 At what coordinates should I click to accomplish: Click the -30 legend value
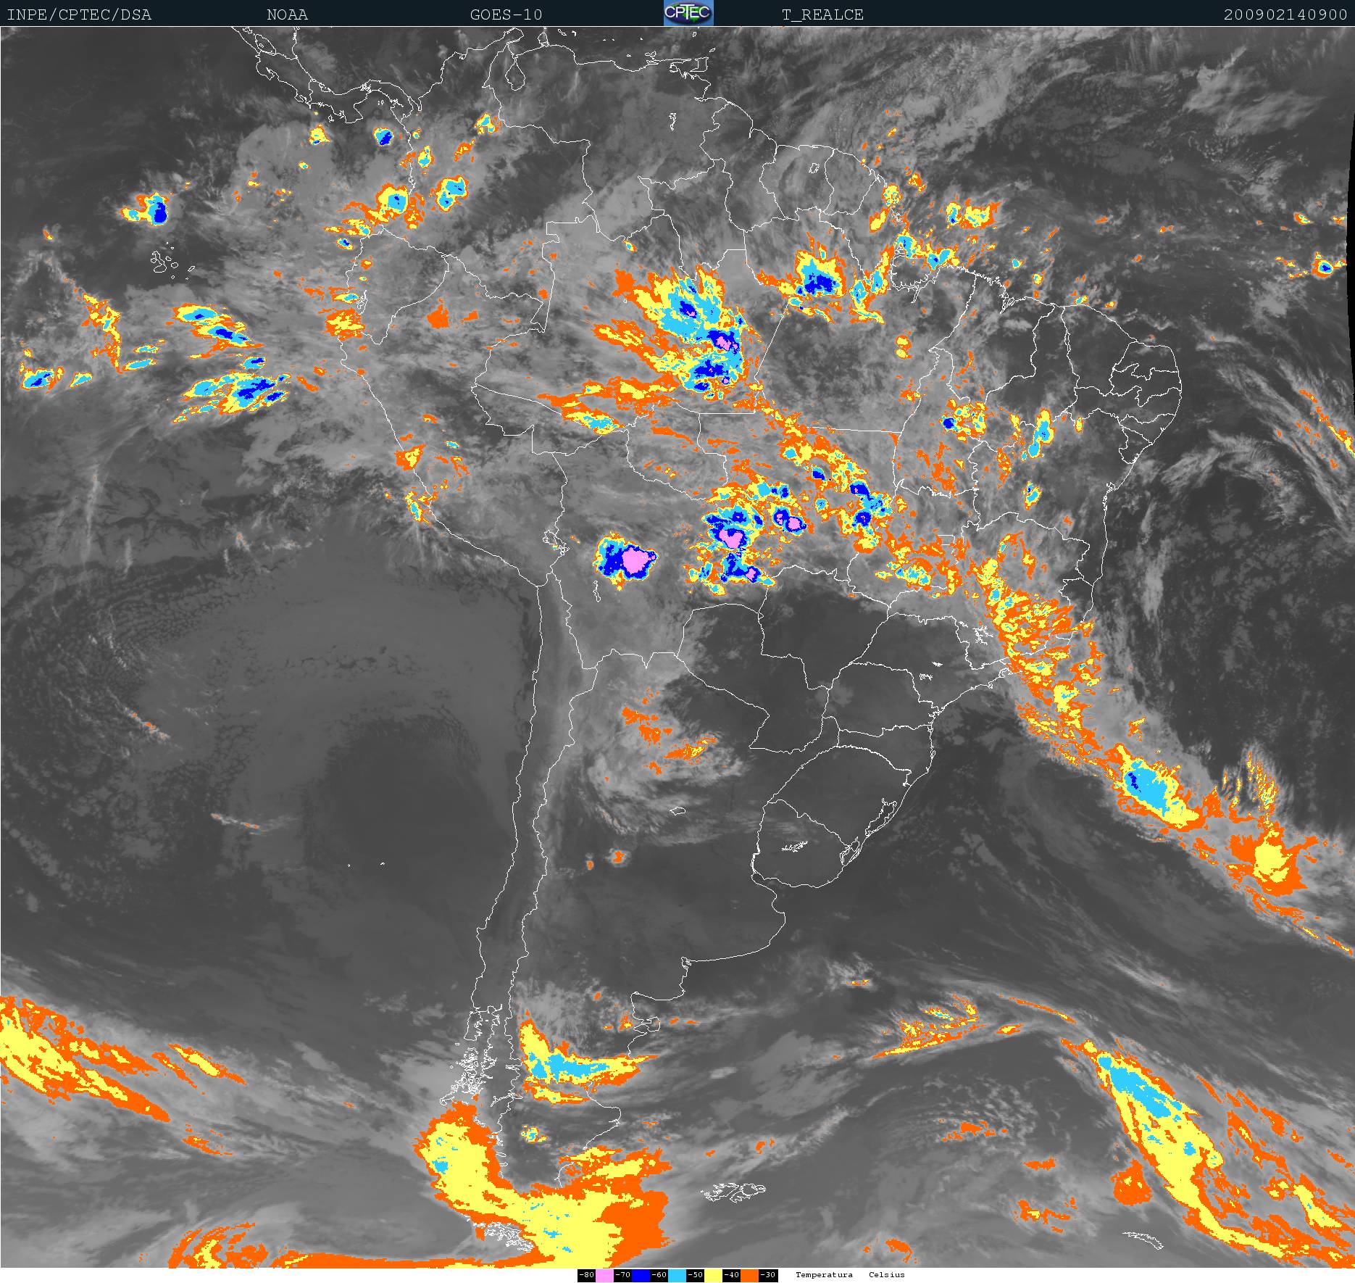coord(768,1275)
